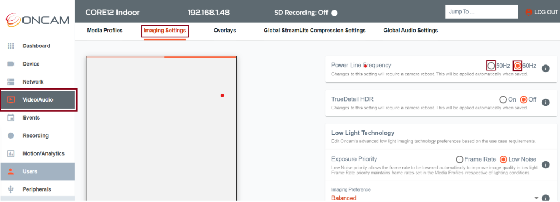Click the Recording circle icon
The width and height of the screenshot is (560, 202).
pos(11,136)
